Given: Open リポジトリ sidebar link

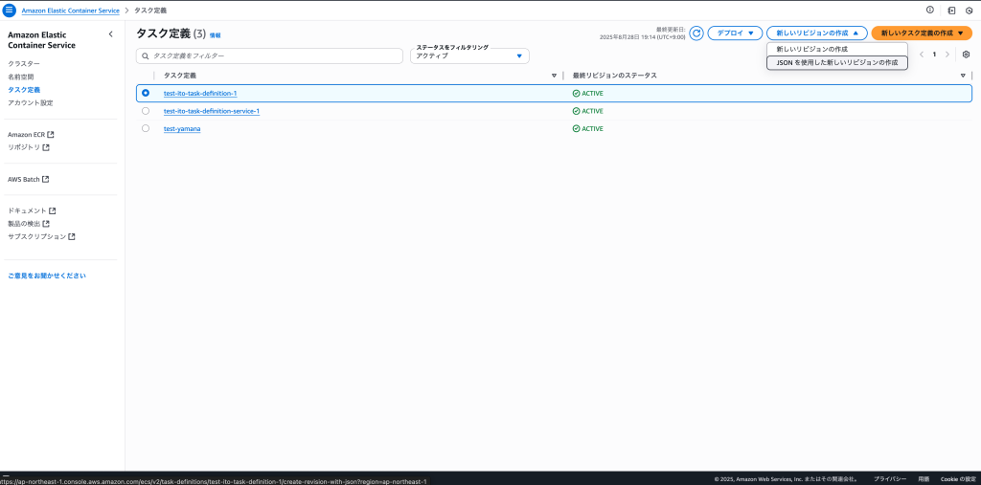Looking at the screenshot, I should pos(24,147).
